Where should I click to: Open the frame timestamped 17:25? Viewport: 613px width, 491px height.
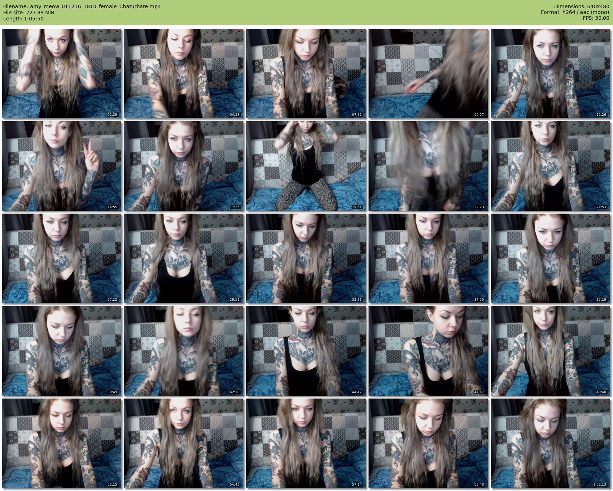(184, 166)
